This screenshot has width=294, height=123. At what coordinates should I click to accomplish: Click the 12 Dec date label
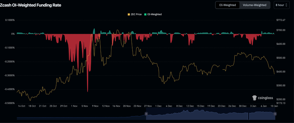click(190, 106)
